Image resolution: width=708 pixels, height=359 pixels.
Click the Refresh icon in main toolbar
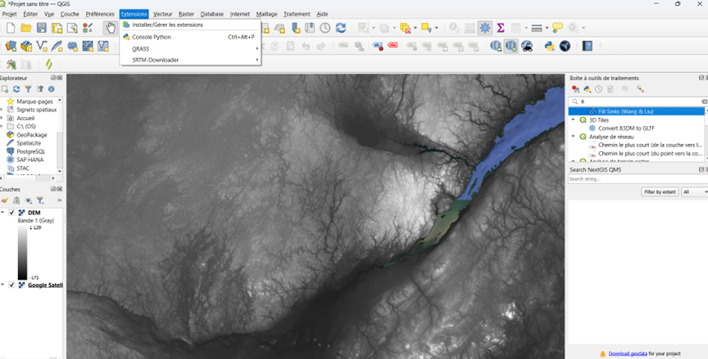point(340,29)
